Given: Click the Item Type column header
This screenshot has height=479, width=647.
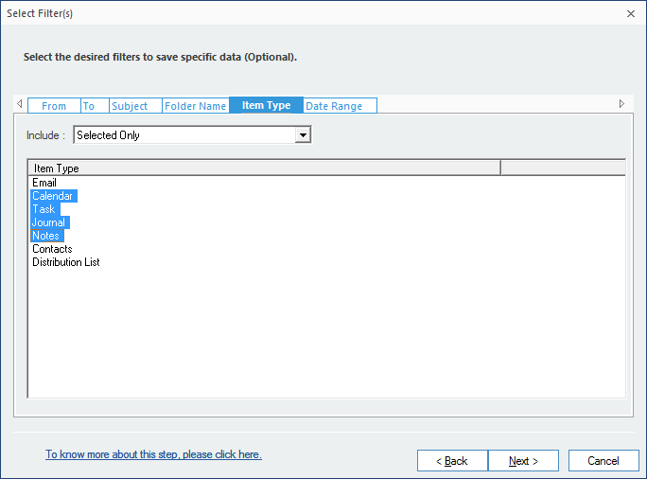Looking at the screenshot, I should (x=264, y=169).
